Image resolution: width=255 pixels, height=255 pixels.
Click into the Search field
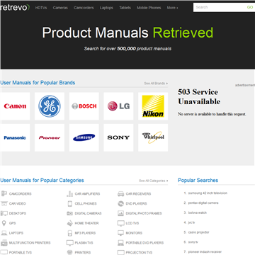220,7
